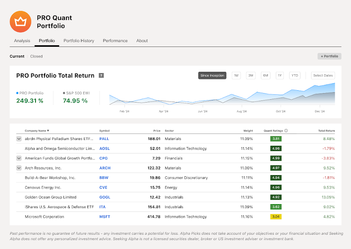Click the 3.81 rating badge for PALL
Viewport: 351px width, 249px height.
(276, 139)
